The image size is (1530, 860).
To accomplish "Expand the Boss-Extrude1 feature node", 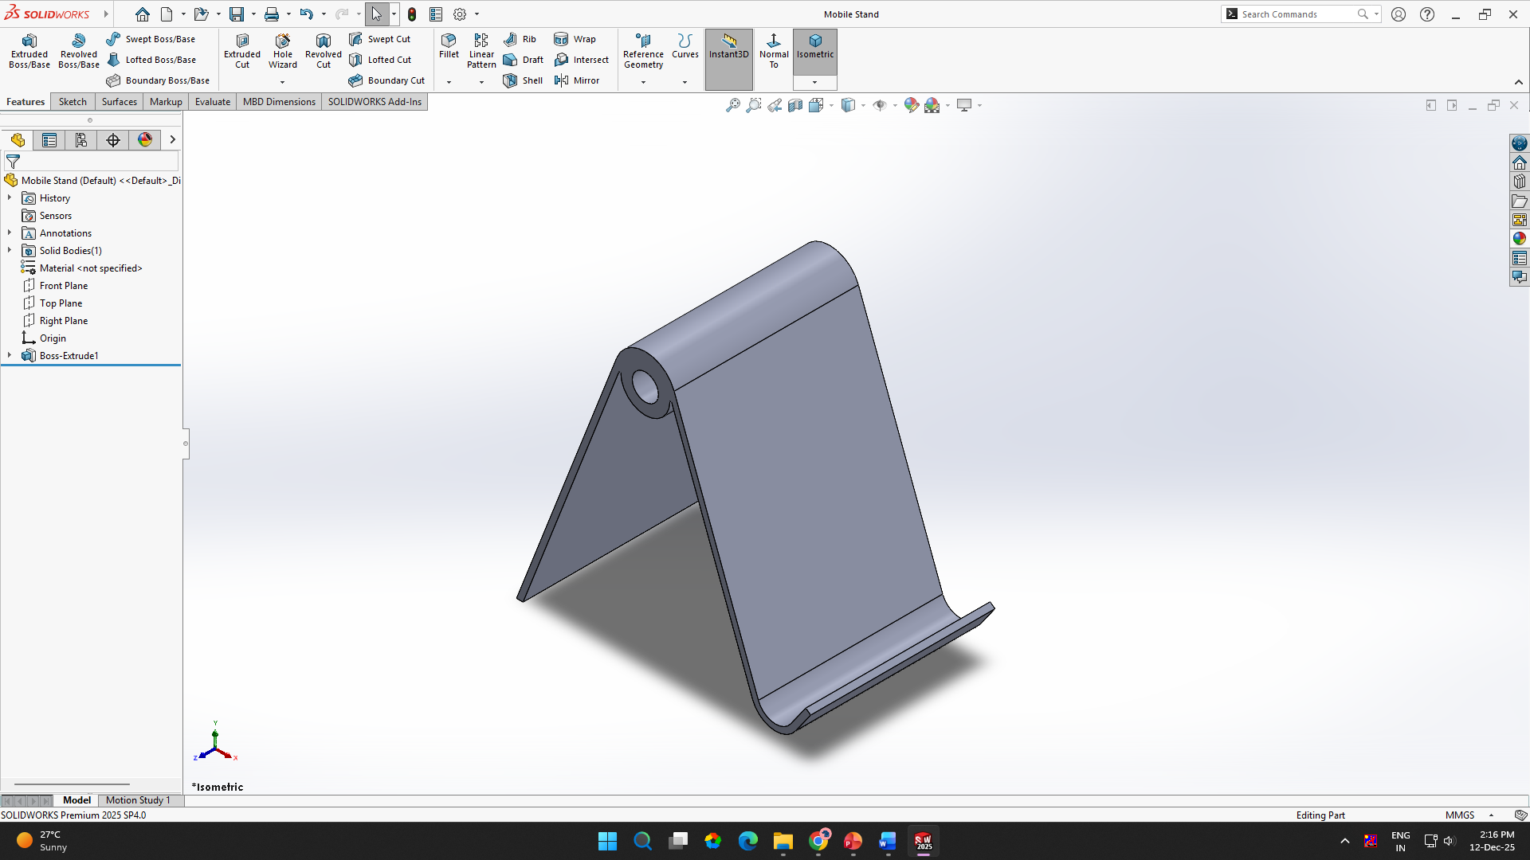I will 10,356.
